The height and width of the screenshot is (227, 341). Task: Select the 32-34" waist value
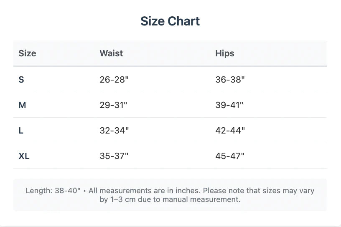click(114, 131)
